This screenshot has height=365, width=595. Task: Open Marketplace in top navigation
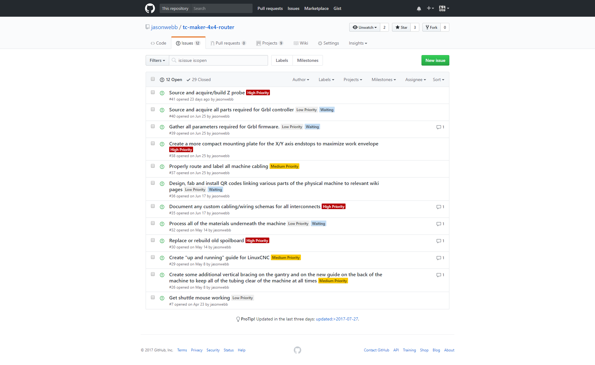click(316, 8)
